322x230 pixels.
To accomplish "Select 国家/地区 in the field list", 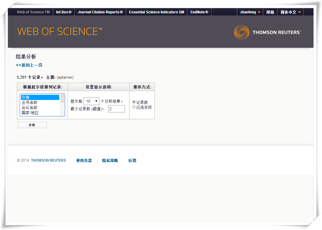I will pyautogui.click(x=30, y=113).
